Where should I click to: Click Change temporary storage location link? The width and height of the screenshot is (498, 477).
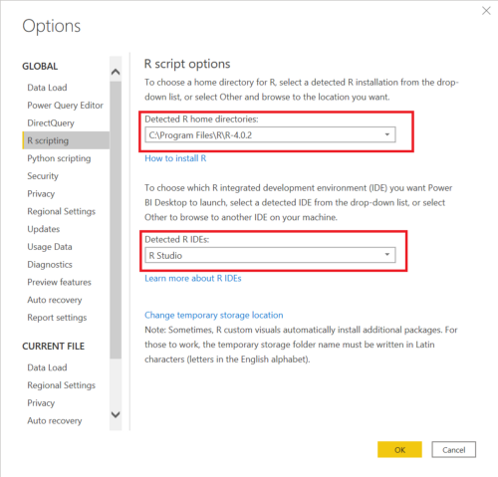click(214, 315)
